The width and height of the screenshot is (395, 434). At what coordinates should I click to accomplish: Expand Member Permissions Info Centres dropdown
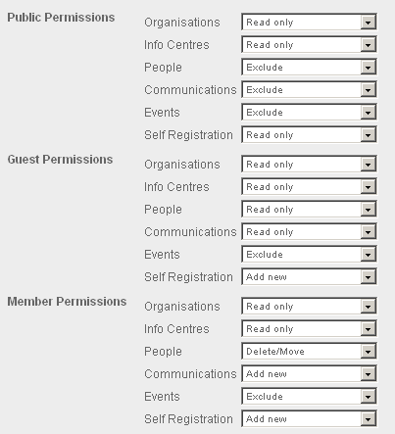[x=309, y=329]
